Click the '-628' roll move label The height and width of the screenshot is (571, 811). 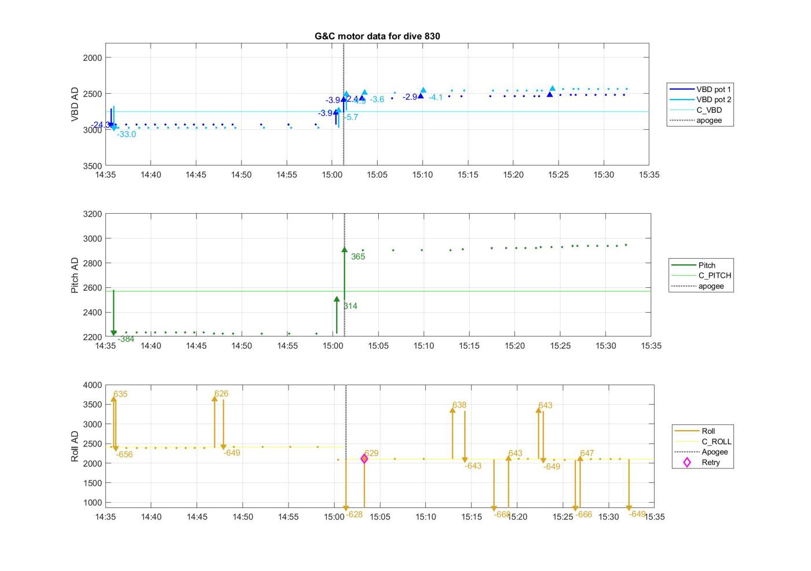point(355,514)
